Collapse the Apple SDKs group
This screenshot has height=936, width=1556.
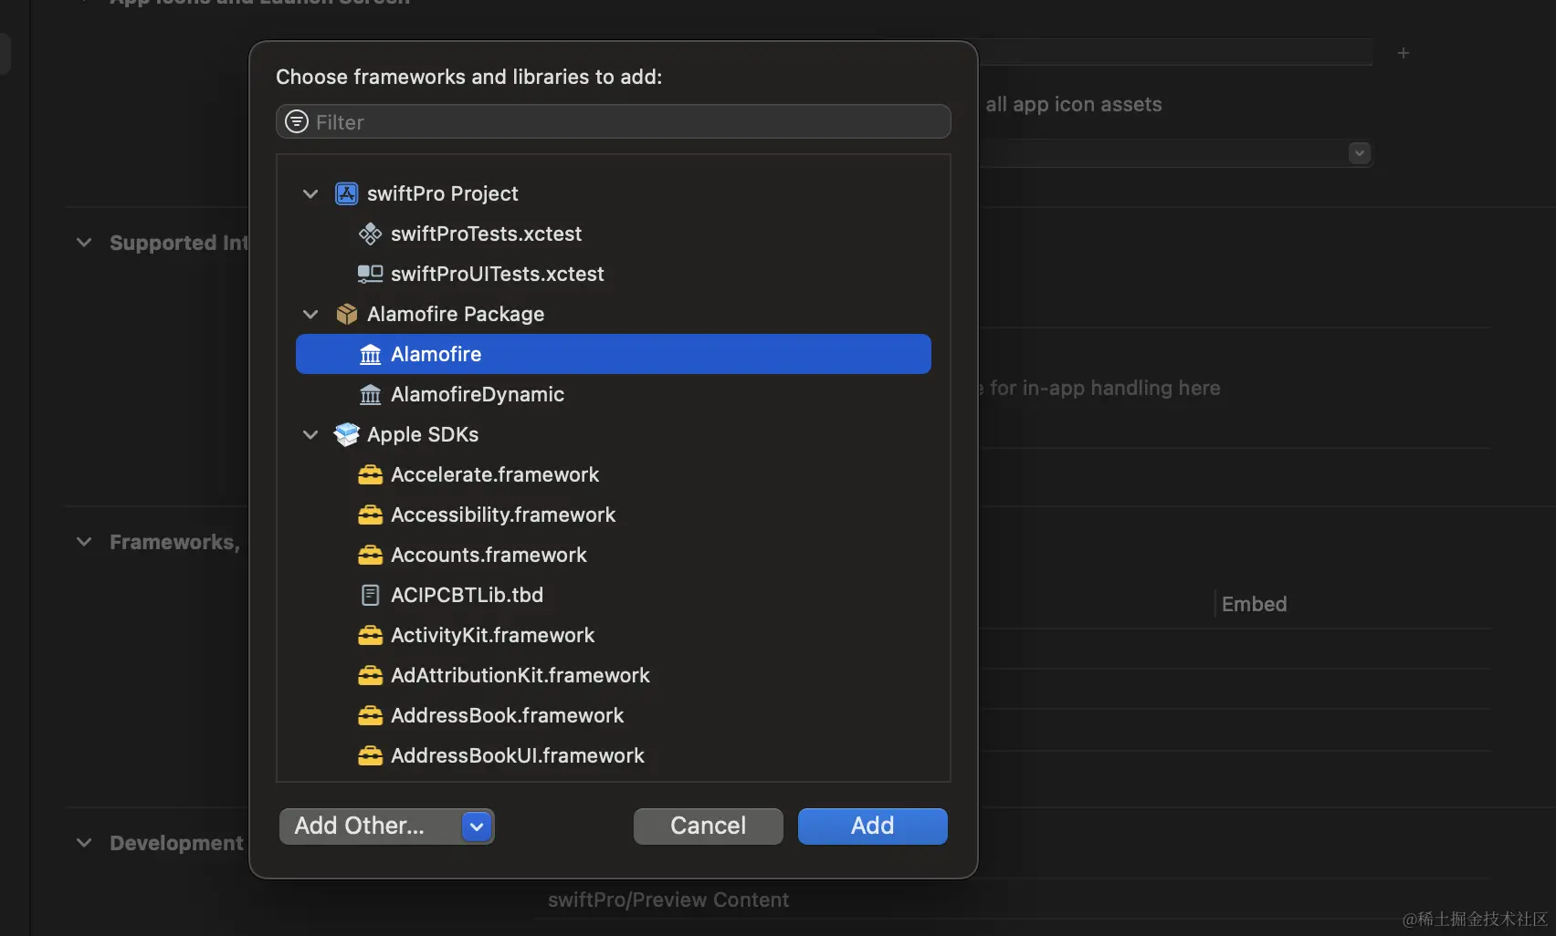click(x=310, y=434)
